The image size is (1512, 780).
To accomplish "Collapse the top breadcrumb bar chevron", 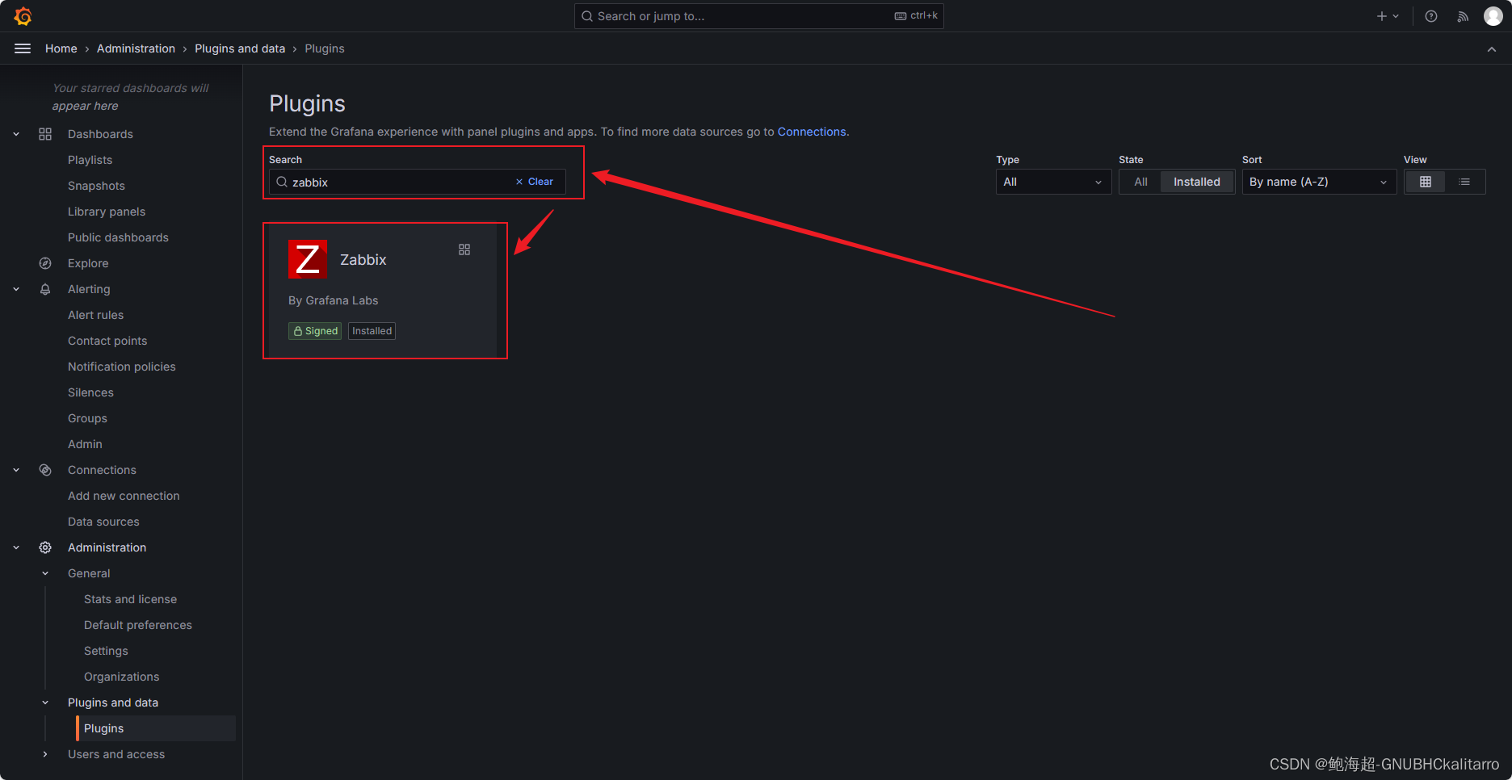I will [1492, 49].
